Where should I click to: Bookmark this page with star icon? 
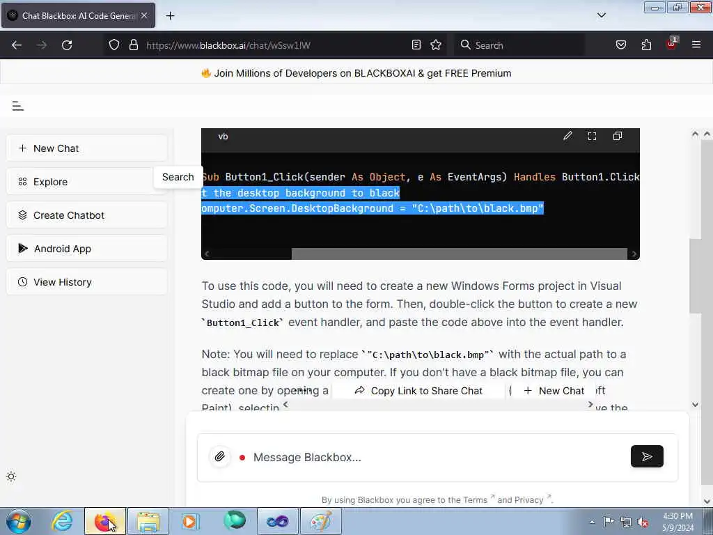[436, 45]
